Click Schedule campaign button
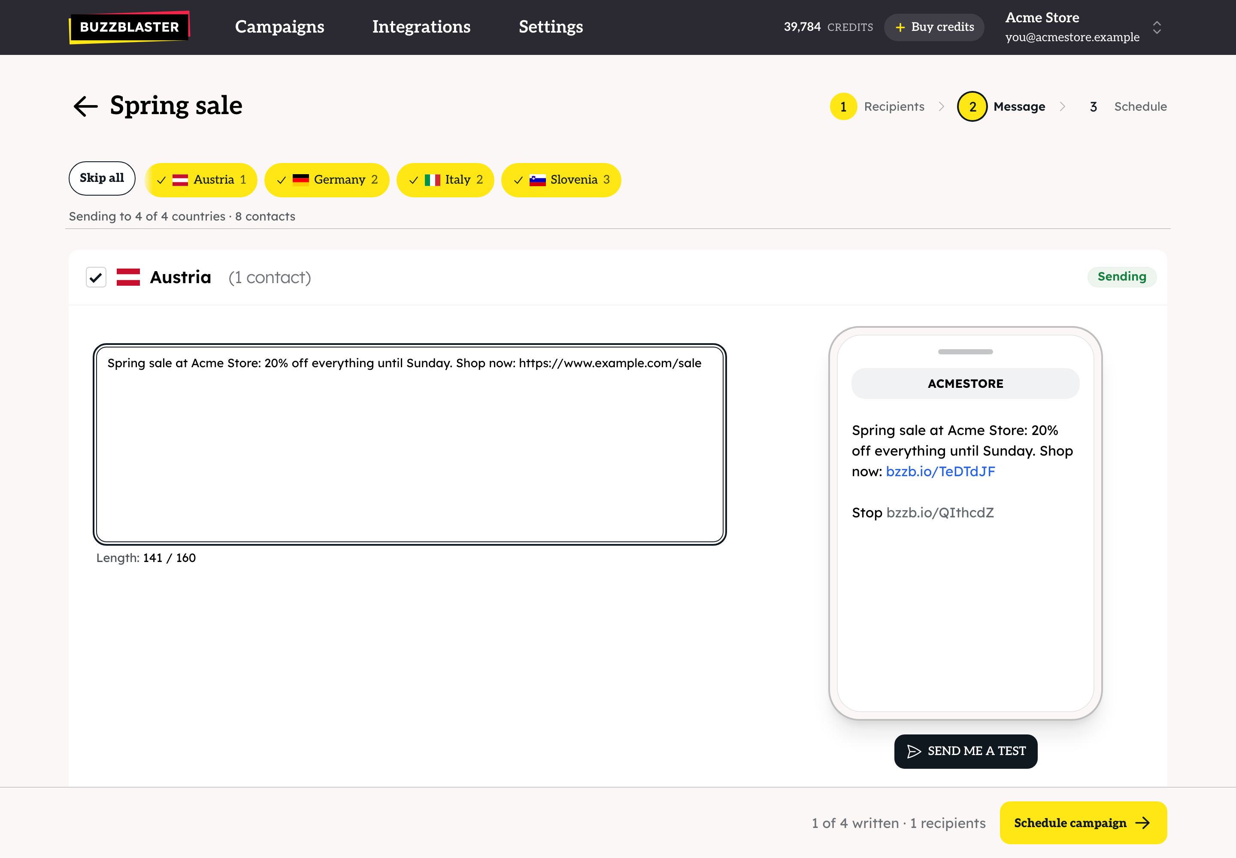This screenshot has height=858, width=1236. coord(1083,822)
